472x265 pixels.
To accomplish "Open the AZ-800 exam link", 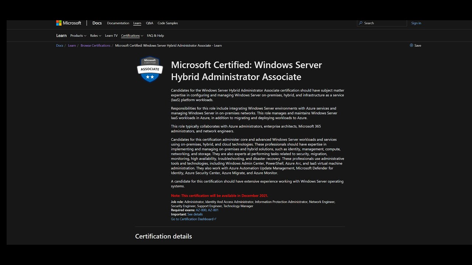I will pyautogui.click(x=201, y=210).
